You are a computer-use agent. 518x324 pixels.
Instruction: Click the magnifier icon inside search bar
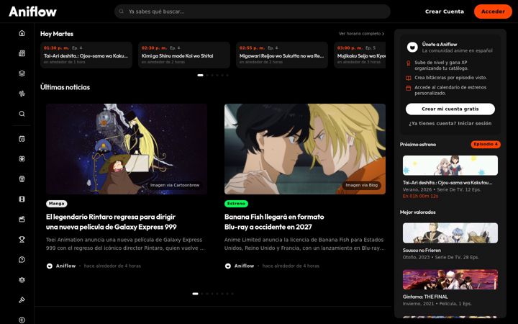122,12
